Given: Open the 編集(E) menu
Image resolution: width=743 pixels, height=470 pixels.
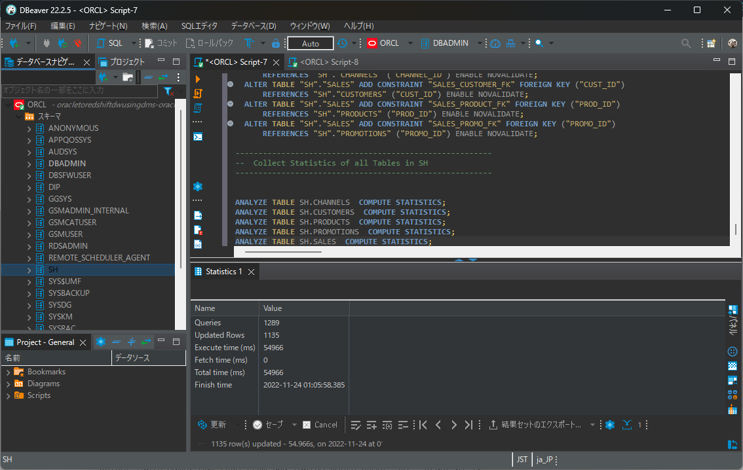Looking at the screenshot, I should (62, 26).
